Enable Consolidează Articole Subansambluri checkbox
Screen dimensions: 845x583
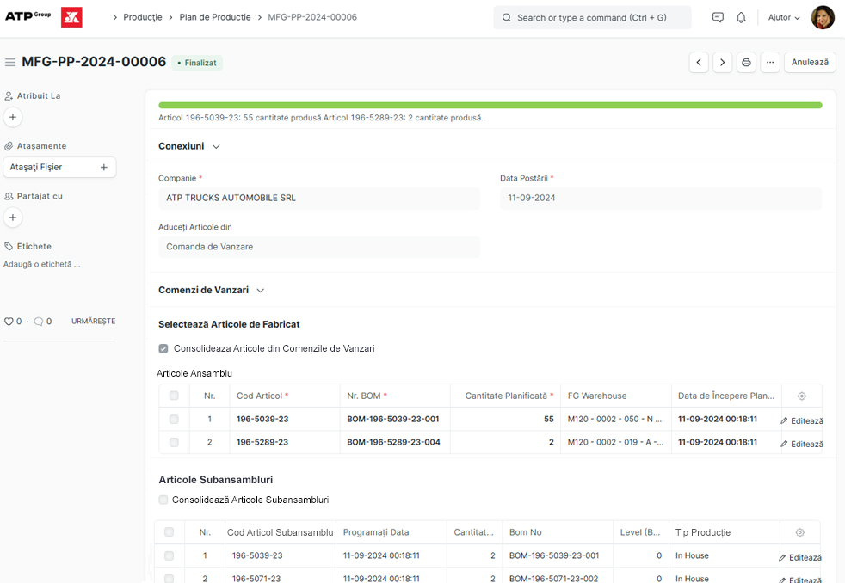click(163, 500)
